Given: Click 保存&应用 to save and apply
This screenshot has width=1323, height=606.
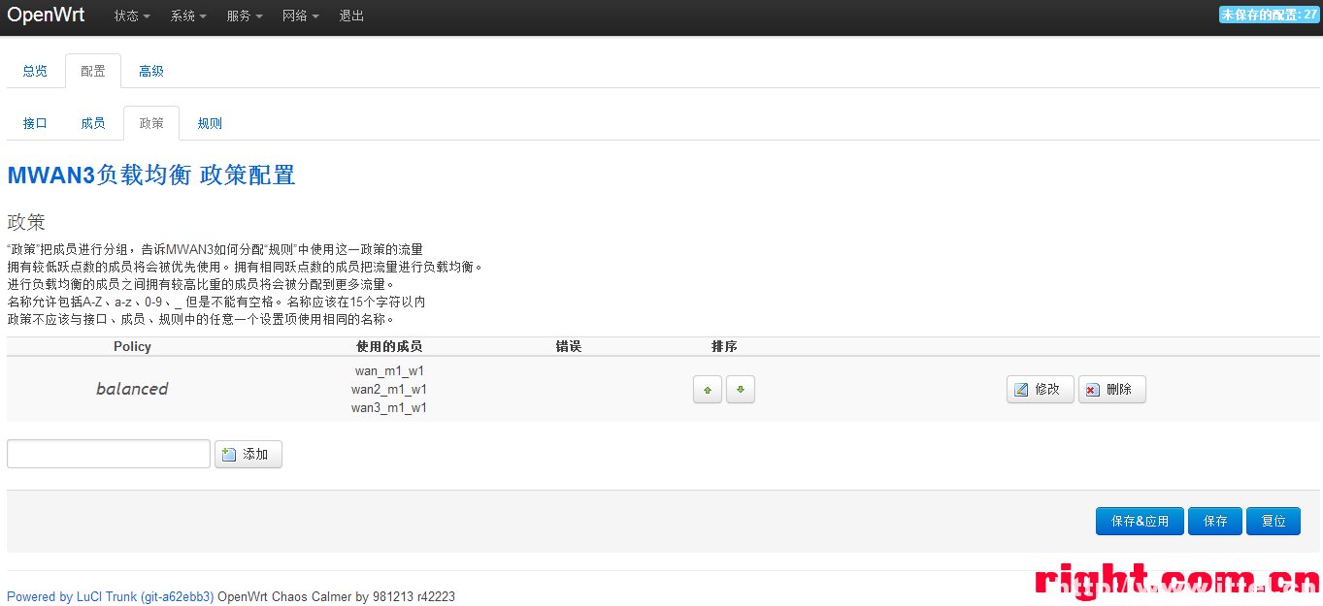Looking at the screenshot, I should (1141, 521).
